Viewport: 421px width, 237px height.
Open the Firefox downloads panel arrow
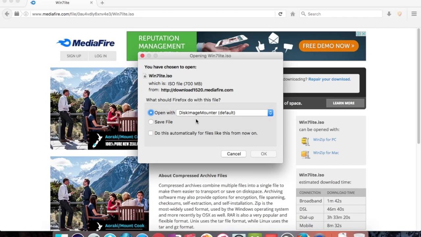point(389,14)
